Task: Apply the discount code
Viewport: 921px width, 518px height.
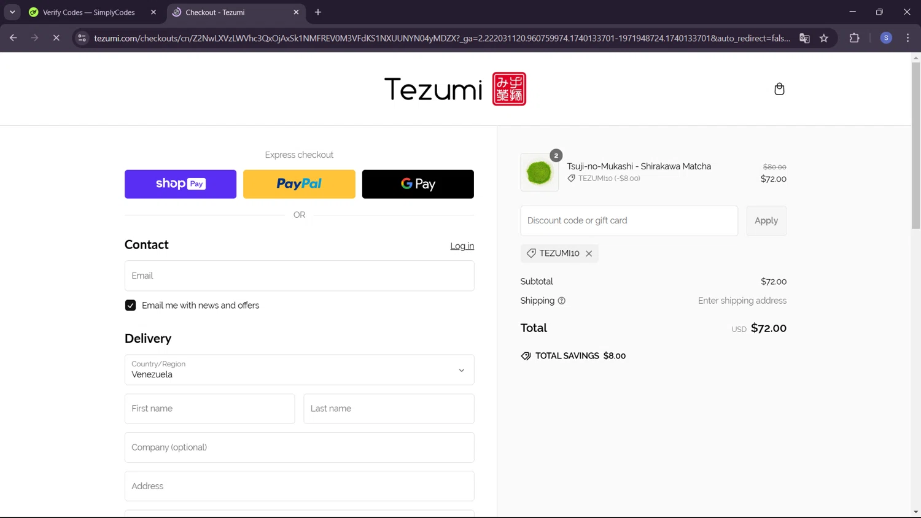Action: pyautogui.click(x=766, y=221)
